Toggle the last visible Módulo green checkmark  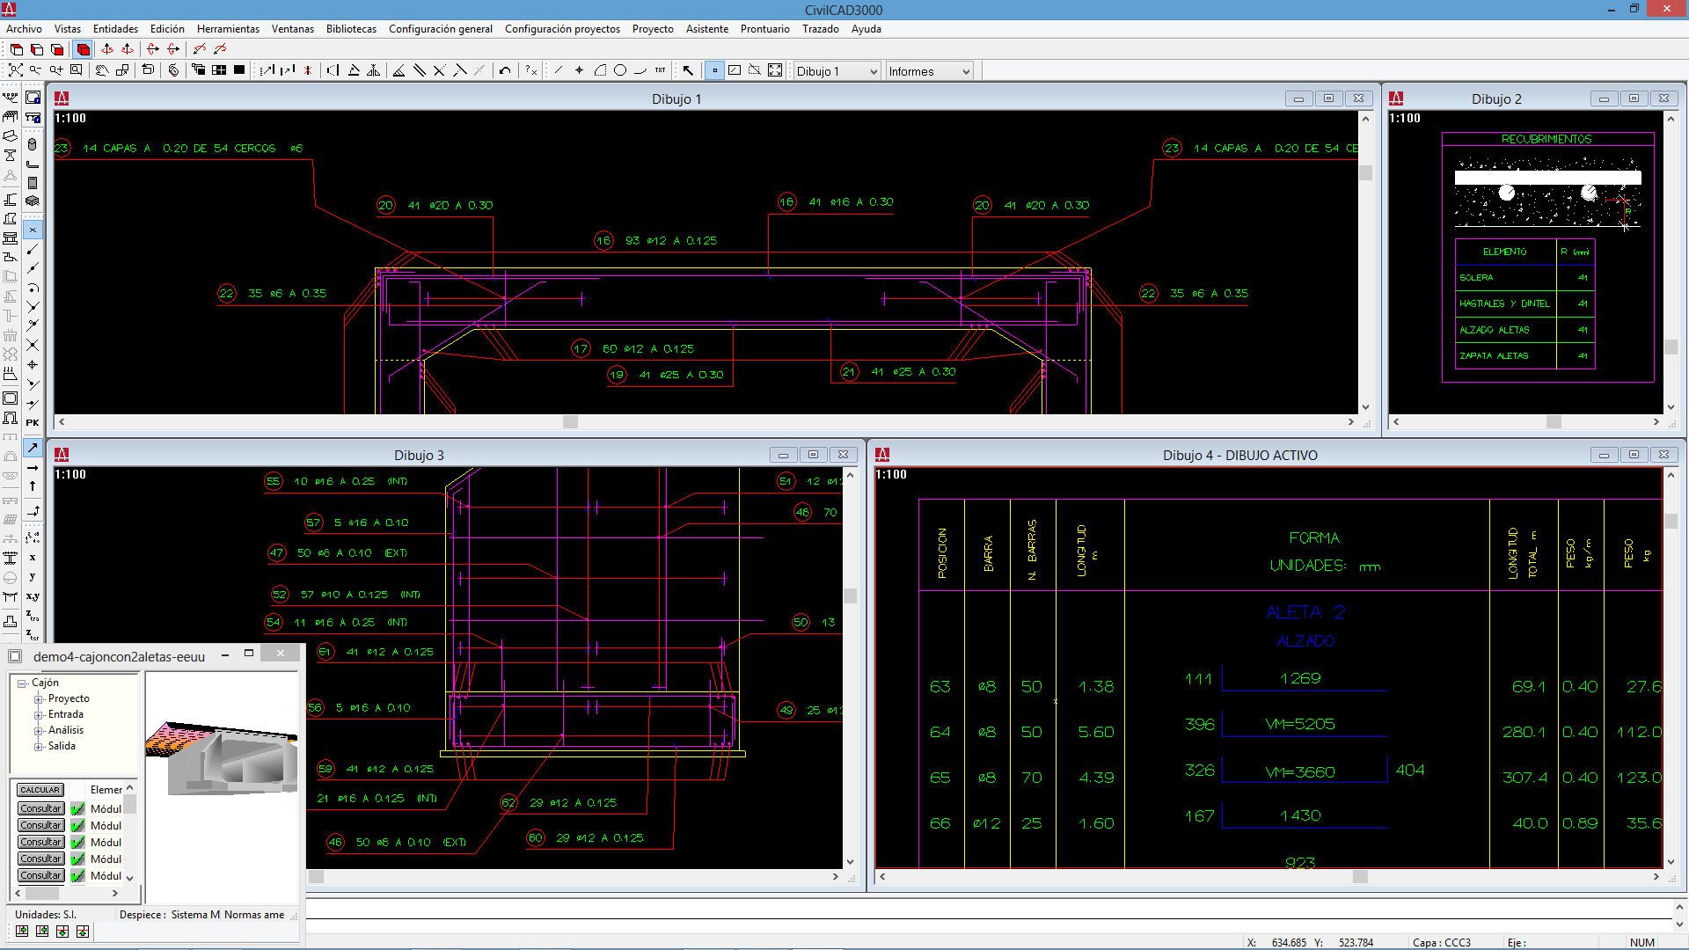[78, 876]
